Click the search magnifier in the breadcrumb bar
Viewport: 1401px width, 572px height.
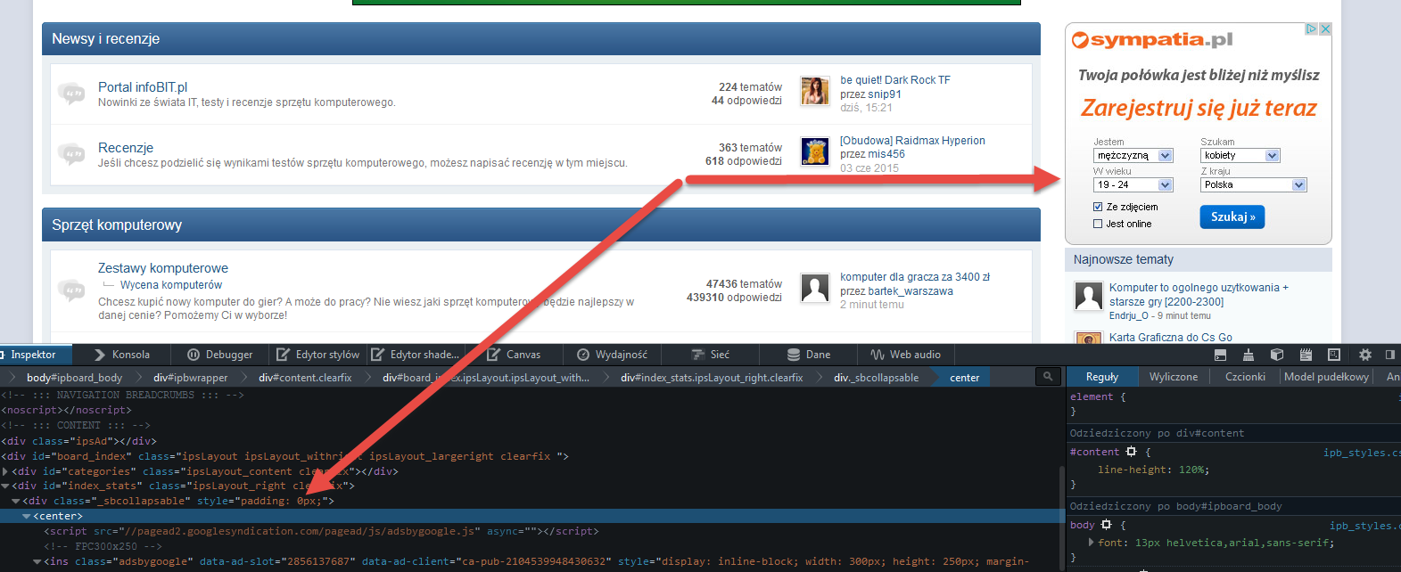click(1048, 377)
